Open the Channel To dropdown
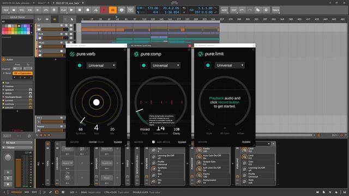The width and height of the screenshot is (349, 196). pos(28,69)
